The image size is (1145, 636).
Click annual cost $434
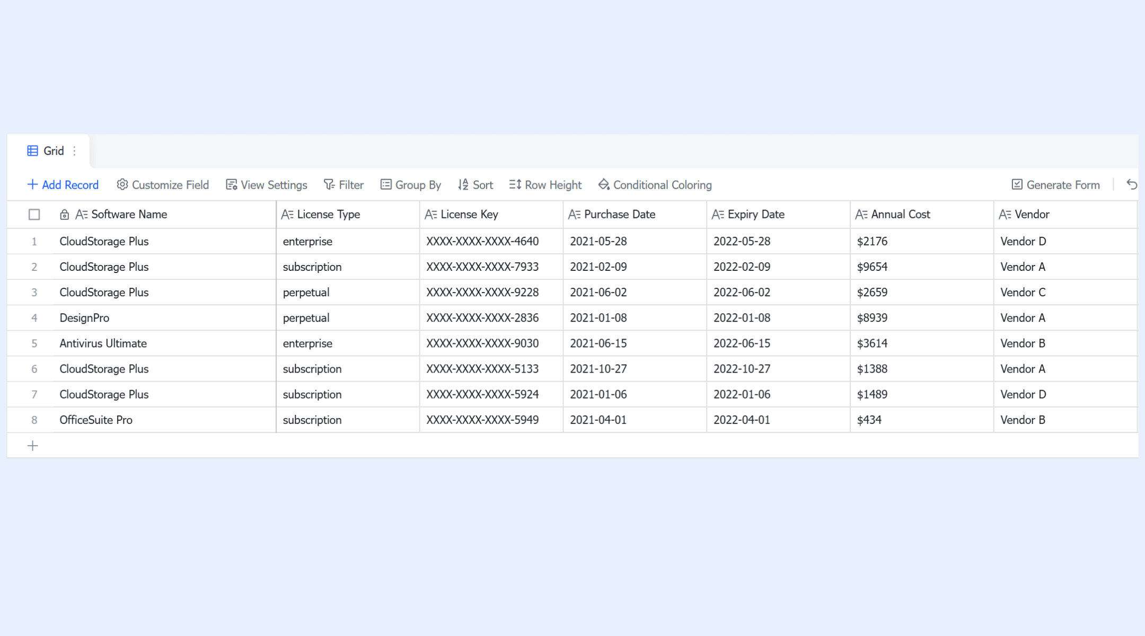(922, 420)
